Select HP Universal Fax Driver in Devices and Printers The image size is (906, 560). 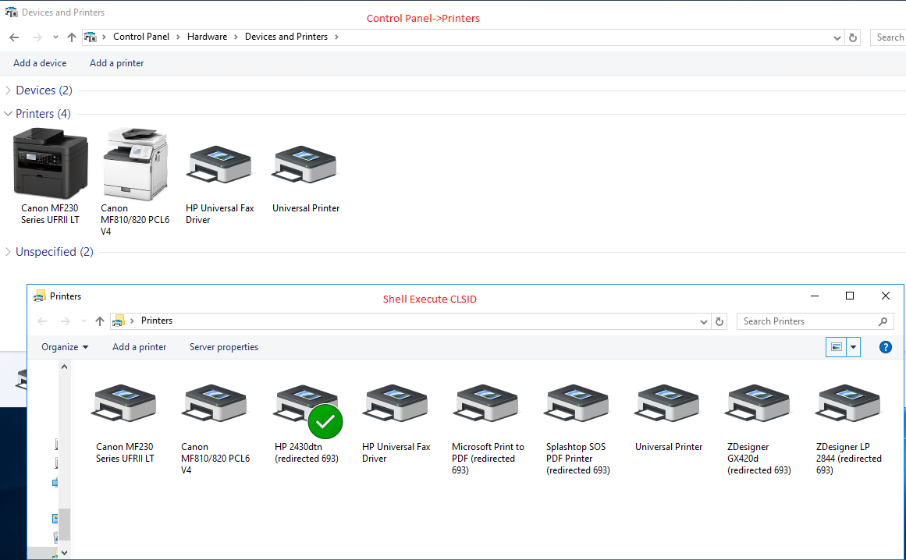219,185
